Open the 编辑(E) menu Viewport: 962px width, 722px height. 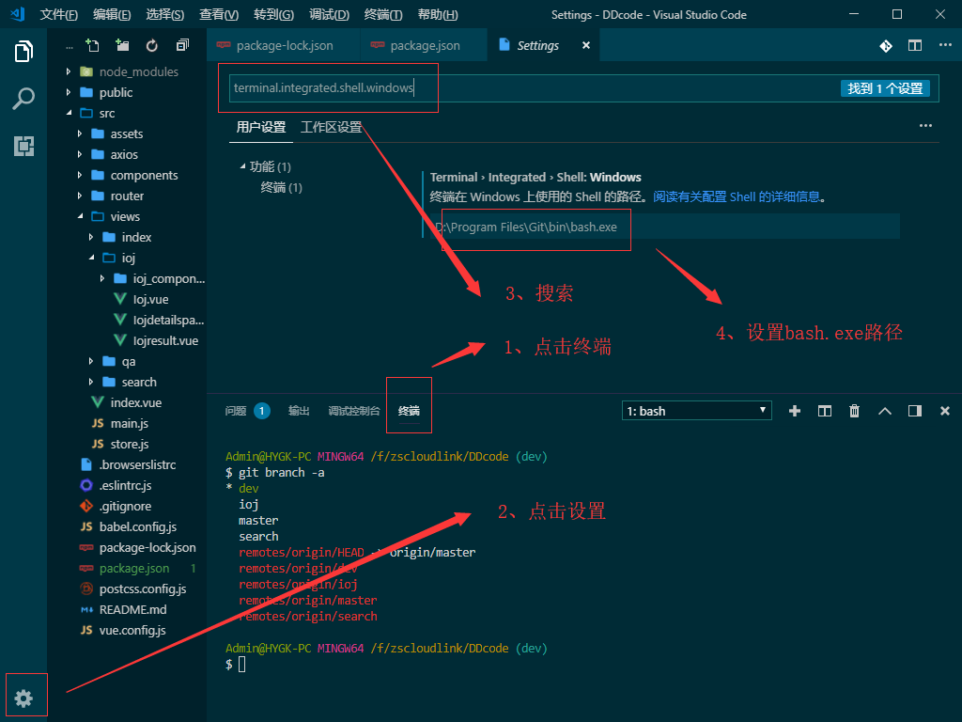[112, 15]
